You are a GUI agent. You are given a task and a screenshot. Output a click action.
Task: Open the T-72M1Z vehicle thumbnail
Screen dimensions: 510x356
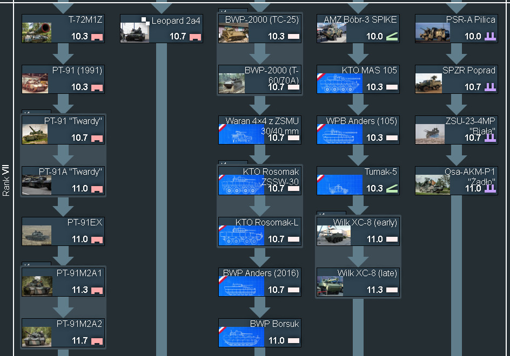tap(37, 32)
